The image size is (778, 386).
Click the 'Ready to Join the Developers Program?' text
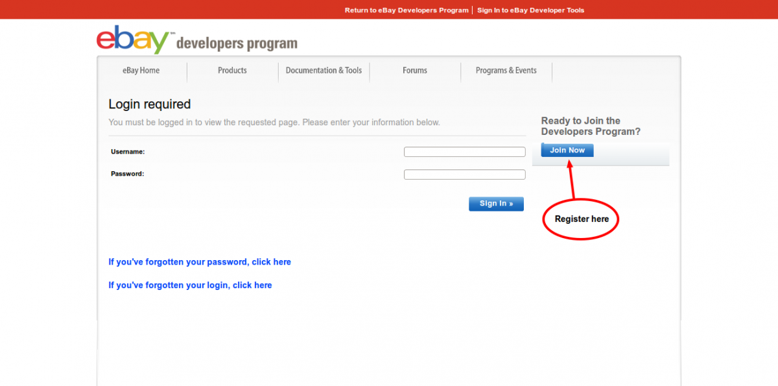point(591,126)
